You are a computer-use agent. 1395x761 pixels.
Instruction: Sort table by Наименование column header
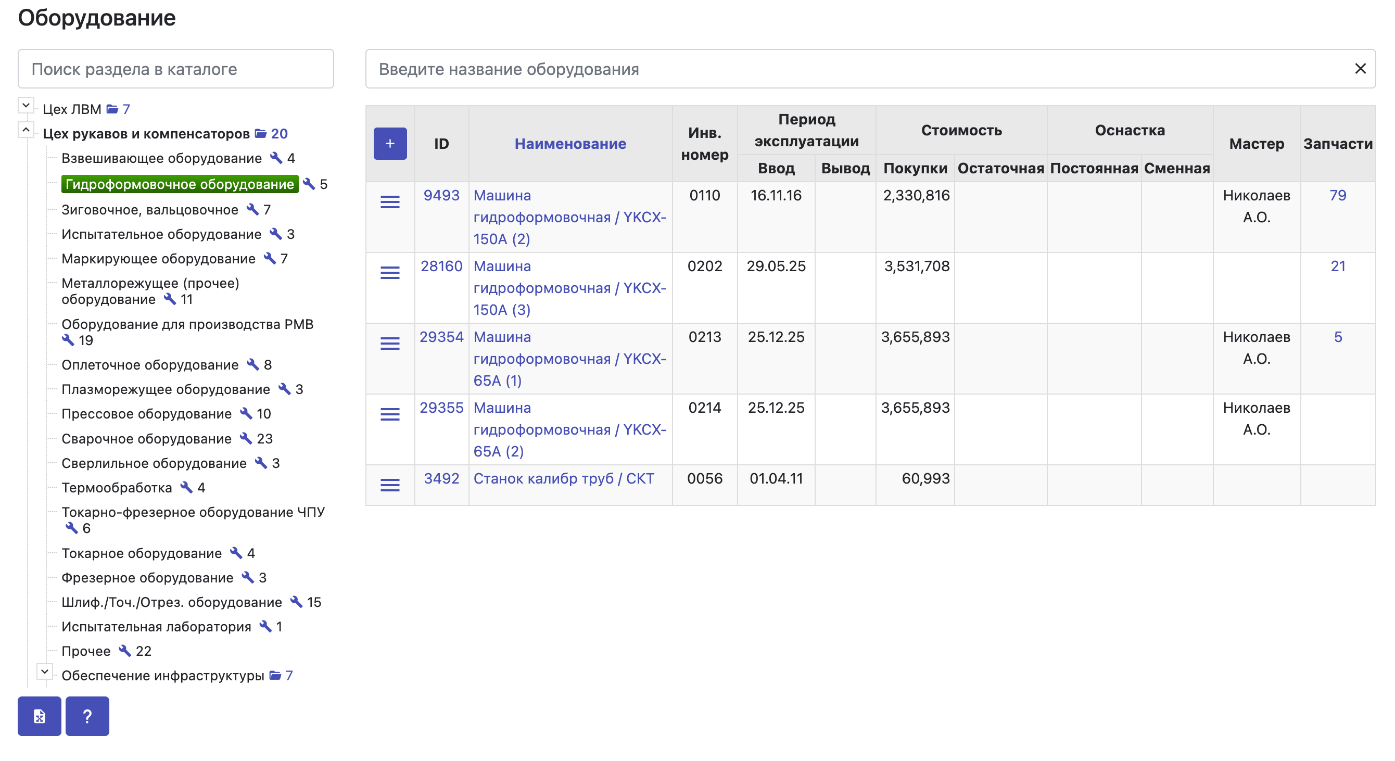point(570,144)
